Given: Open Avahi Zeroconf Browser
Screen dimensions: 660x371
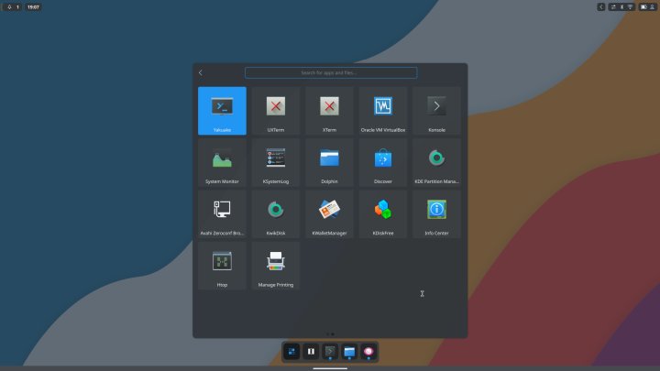Looking at the screenshot, I should pos(222,213).
